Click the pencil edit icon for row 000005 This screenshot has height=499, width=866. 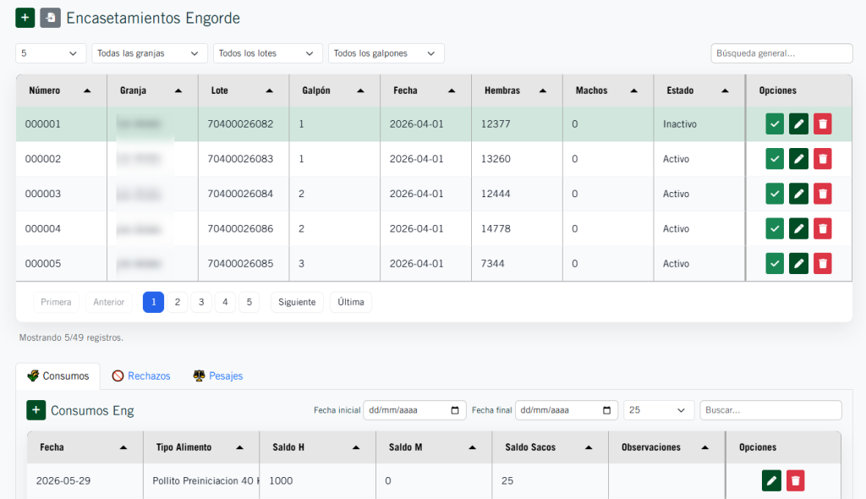(798, 264)
